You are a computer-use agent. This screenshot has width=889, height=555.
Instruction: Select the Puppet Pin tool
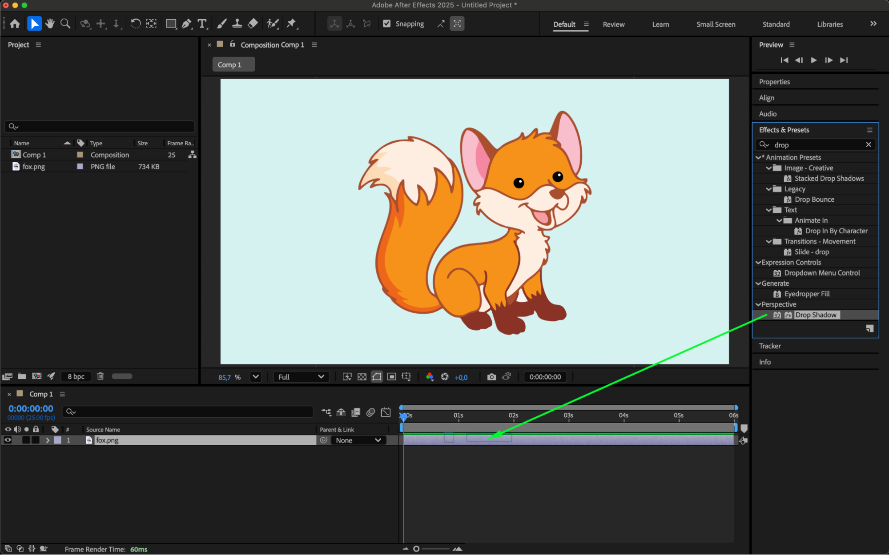pos(291,24)
